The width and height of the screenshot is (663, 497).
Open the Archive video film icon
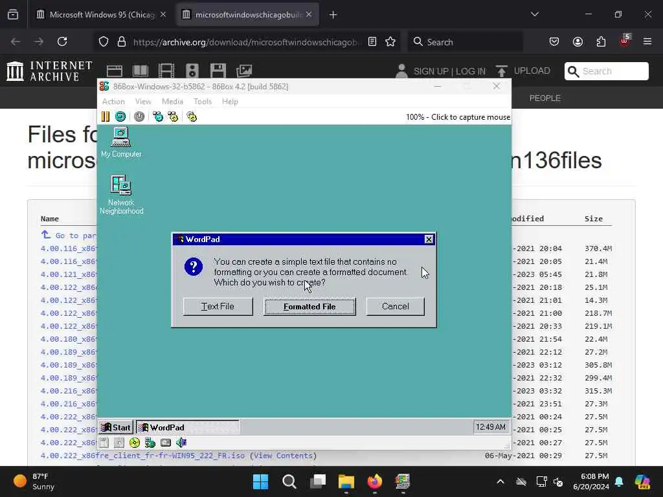tap(166, 71)
